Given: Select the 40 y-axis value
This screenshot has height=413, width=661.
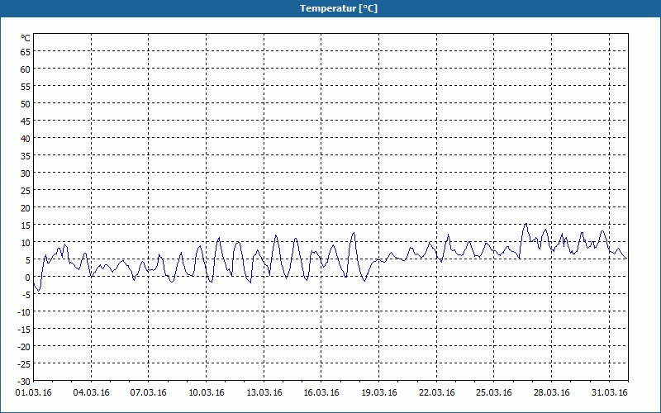Looking at the screenshot, I should click(x=26, y=138).
